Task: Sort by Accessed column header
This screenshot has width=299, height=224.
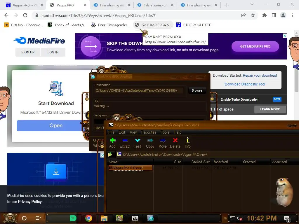Action: [x=285, y=162]
